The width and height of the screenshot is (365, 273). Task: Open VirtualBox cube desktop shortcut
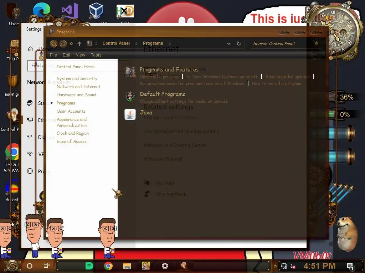(x=96, y=10)
